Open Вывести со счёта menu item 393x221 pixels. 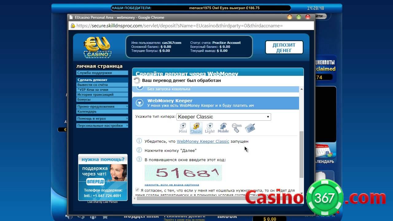[x=102, y=85]
